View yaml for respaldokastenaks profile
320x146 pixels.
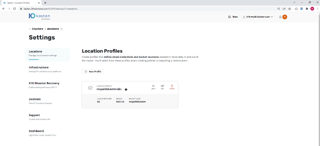pos(153,87)
